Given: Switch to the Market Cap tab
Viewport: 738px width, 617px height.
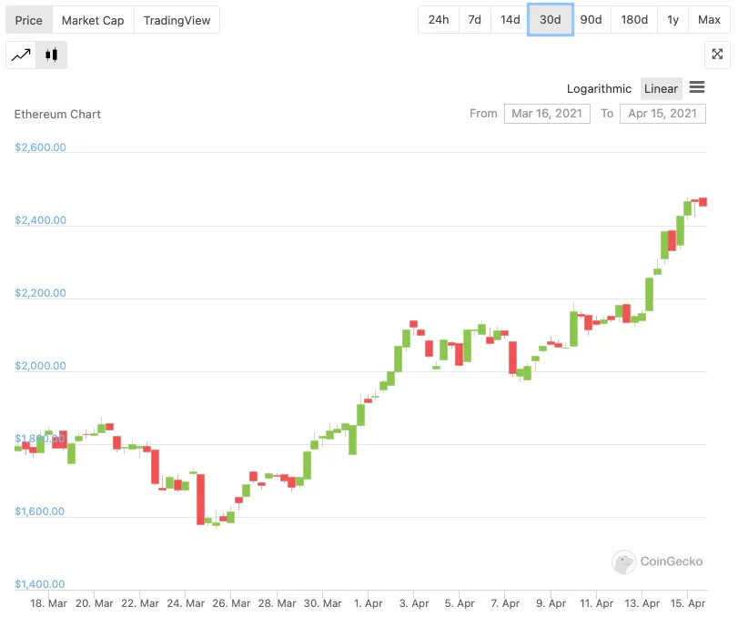Looking at the screenshot, I should [x=93, y=20].
